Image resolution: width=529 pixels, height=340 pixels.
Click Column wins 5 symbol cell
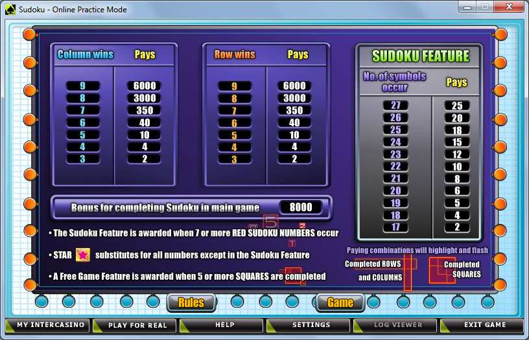point(83,135)
